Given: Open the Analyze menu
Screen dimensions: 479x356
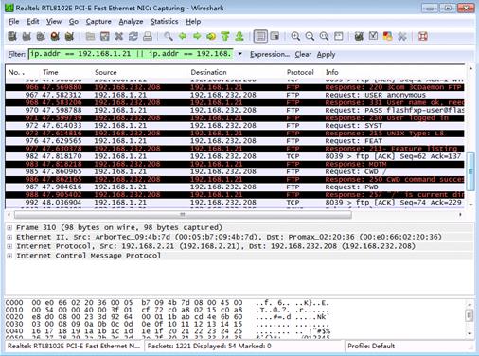Looking at the screenshot, I should 131,22.
